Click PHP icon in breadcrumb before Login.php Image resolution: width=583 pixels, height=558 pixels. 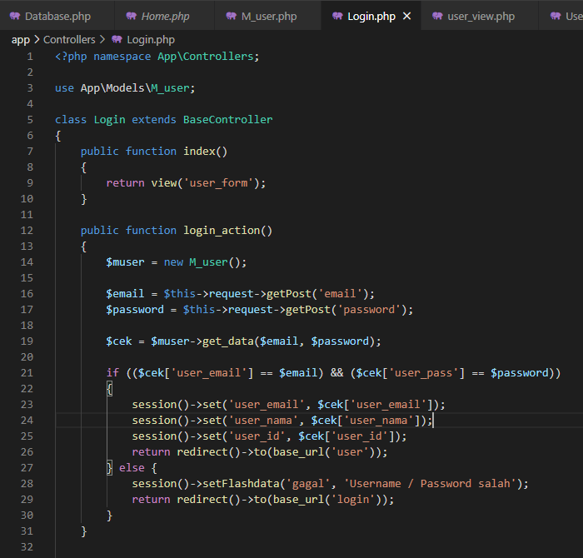click(x=117, y=39)
